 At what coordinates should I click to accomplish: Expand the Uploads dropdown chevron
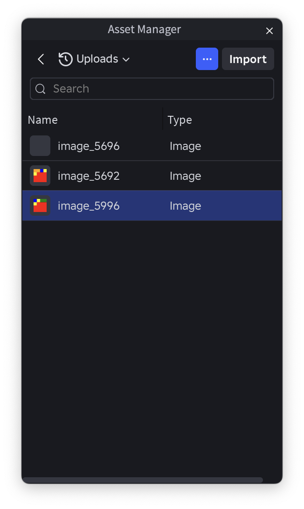pyautogui.click(x=126, y=59)
